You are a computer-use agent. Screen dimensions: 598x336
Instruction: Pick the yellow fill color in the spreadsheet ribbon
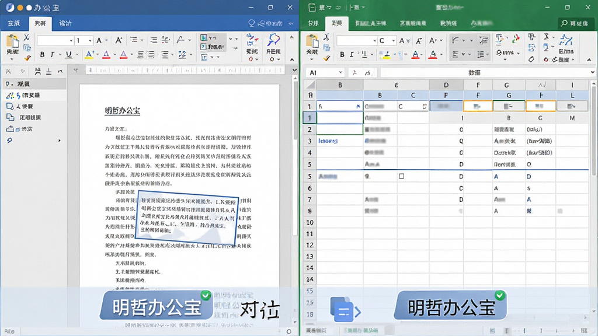[x=385, y=55]
